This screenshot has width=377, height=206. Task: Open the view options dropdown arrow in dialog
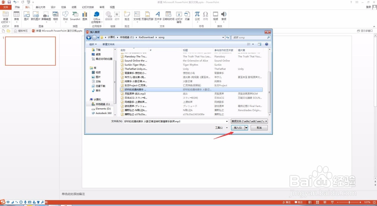tap(253, 44)
